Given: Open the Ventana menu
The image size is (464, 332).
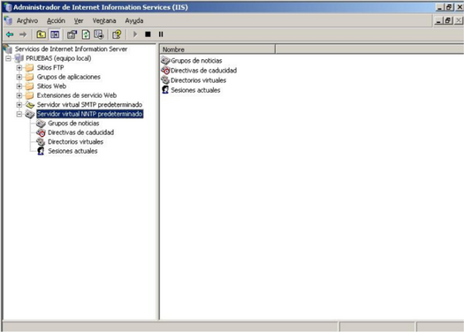Looking at the screenshot, I should 104,20.
